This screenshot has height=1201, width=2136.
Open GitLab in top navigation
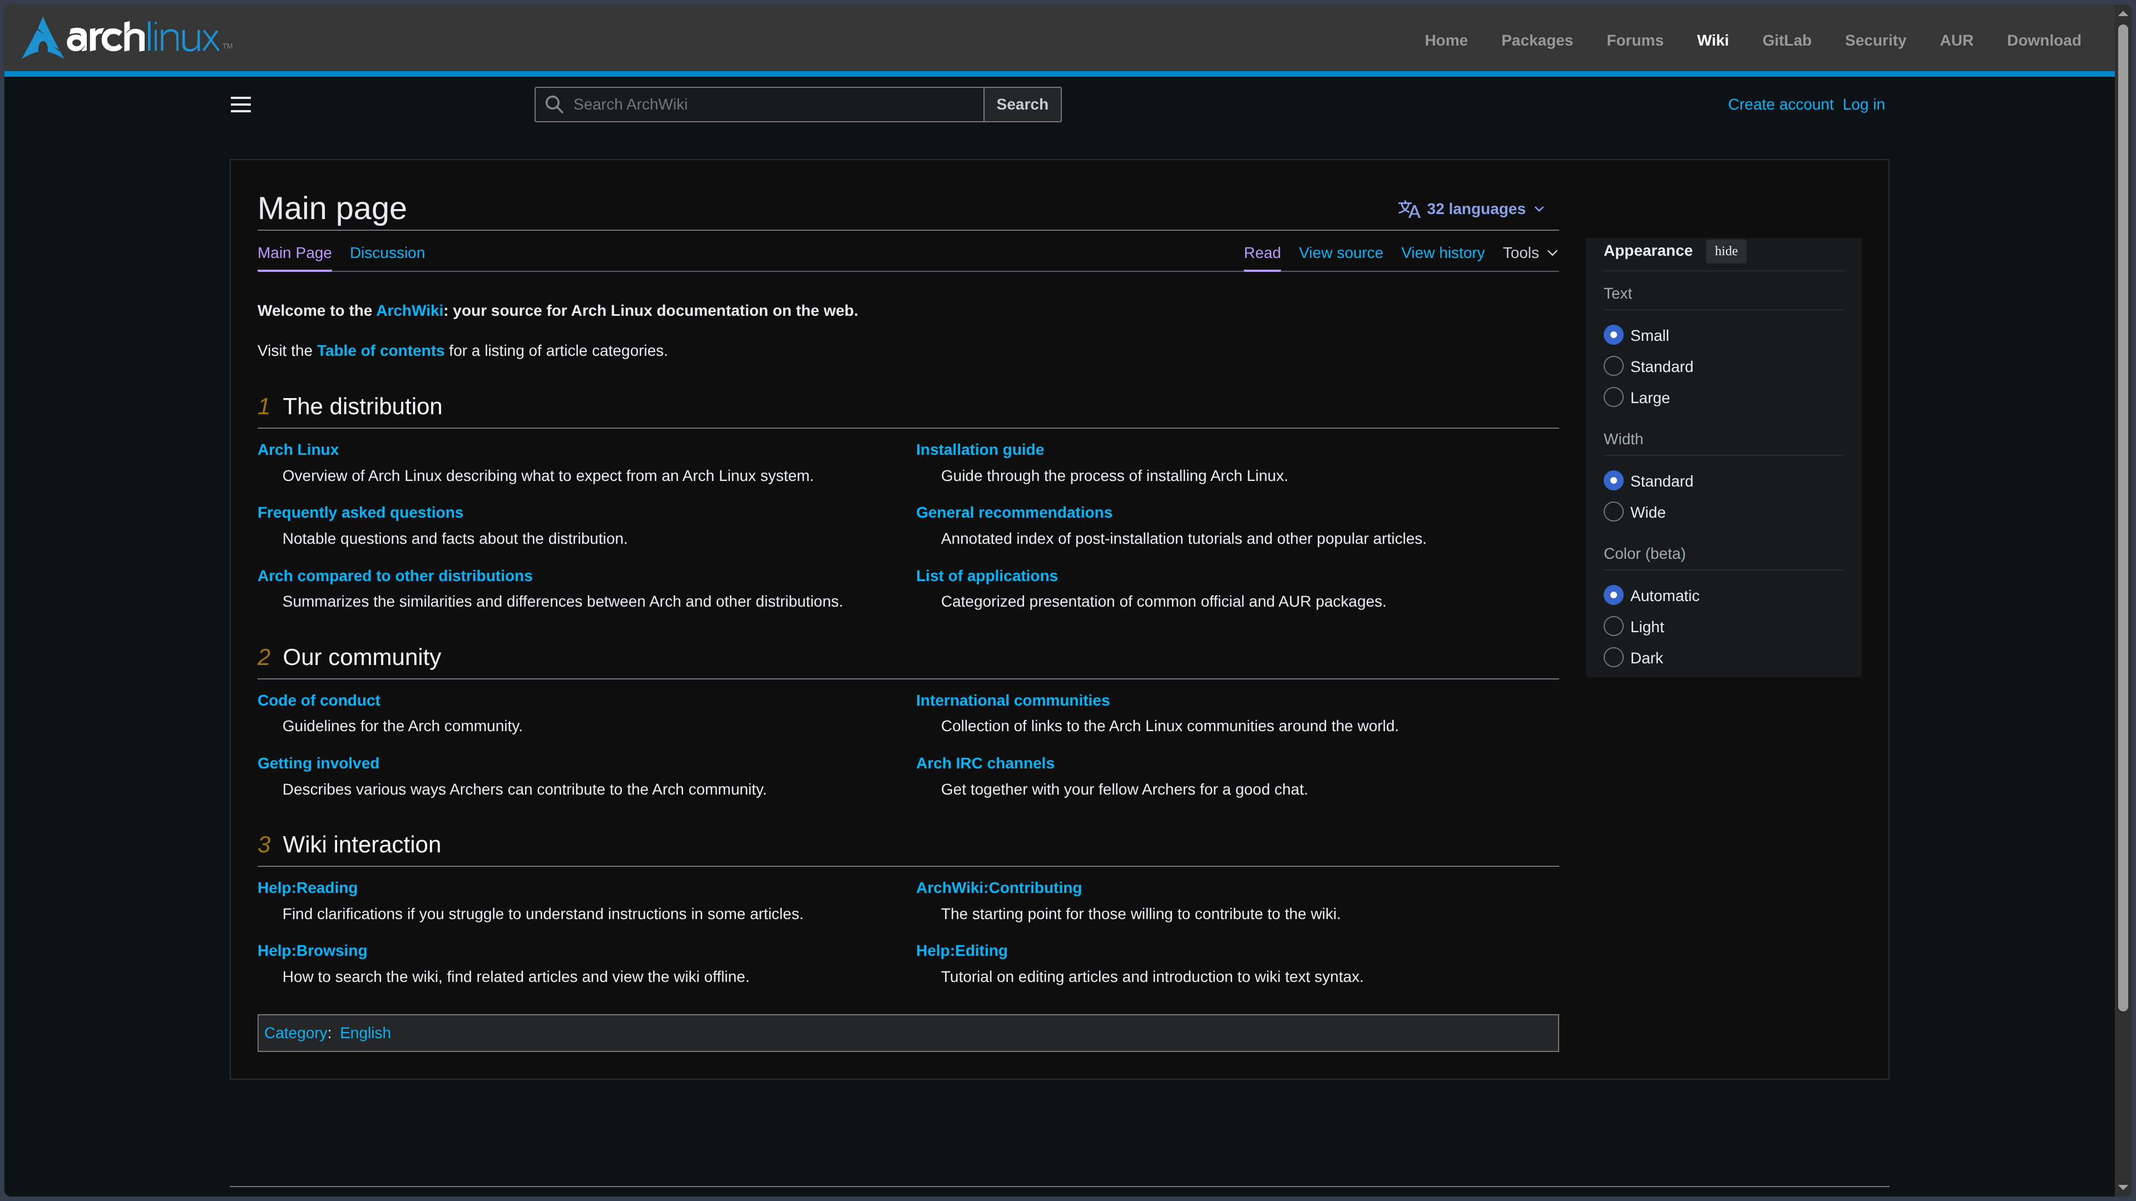click(x=1786, y=41)
